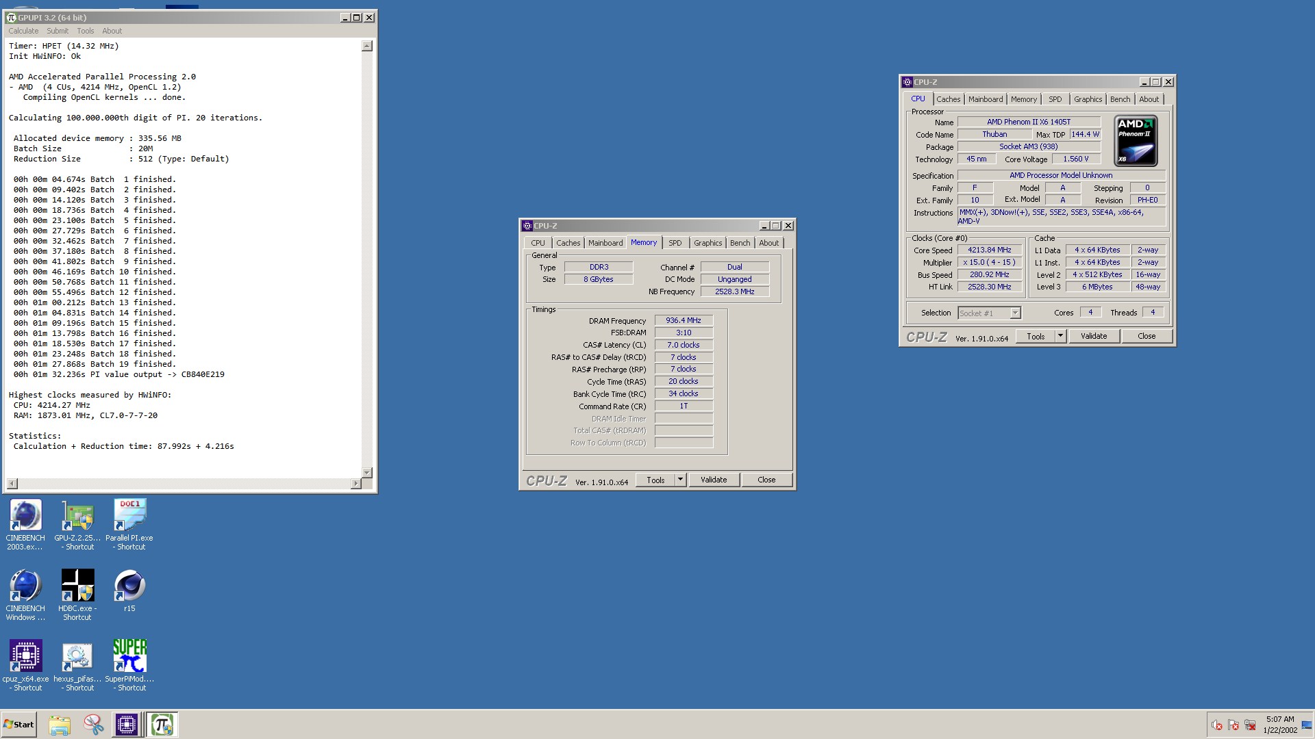
Task: Click the PI value output CB840E219 line
Action: coord(119,374)
